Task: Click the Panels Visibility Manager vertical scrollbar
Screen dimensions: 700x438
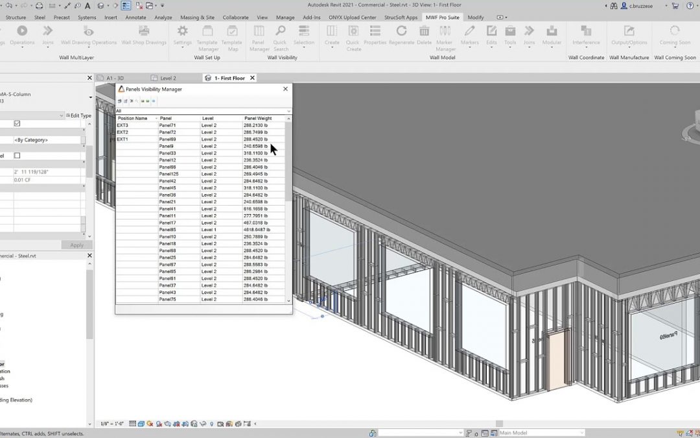Action: pyautogui.click(x=288, y=162)
